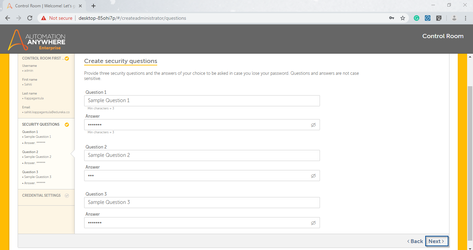Screen dimensions: 473x250
Task: Click into the Question 1 text field
Action: [x=202, y=101]
